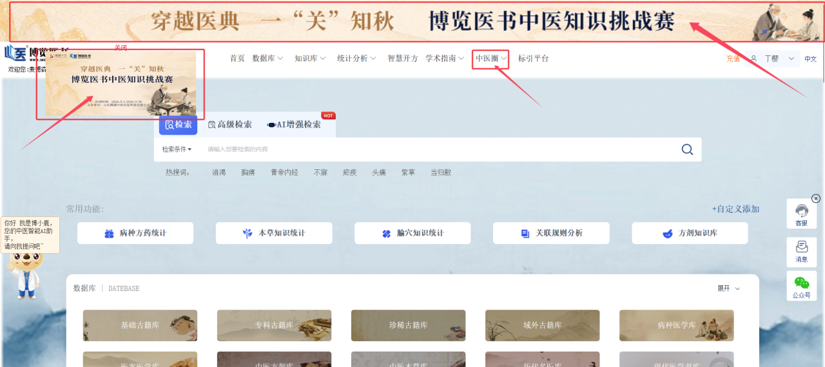Open the 基础古籍库 database thumbnail

[x=140, y=325]
